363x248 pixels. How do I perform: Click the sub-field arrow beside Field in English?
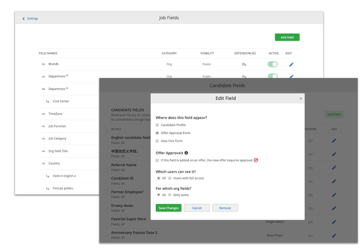[x=47, y=176]
